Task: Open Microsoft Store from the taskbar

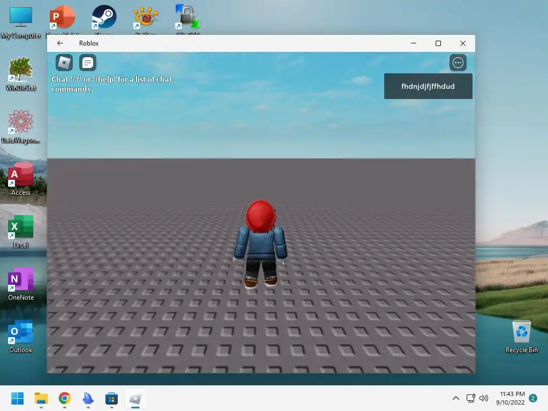Action: (x=111, y=398)
